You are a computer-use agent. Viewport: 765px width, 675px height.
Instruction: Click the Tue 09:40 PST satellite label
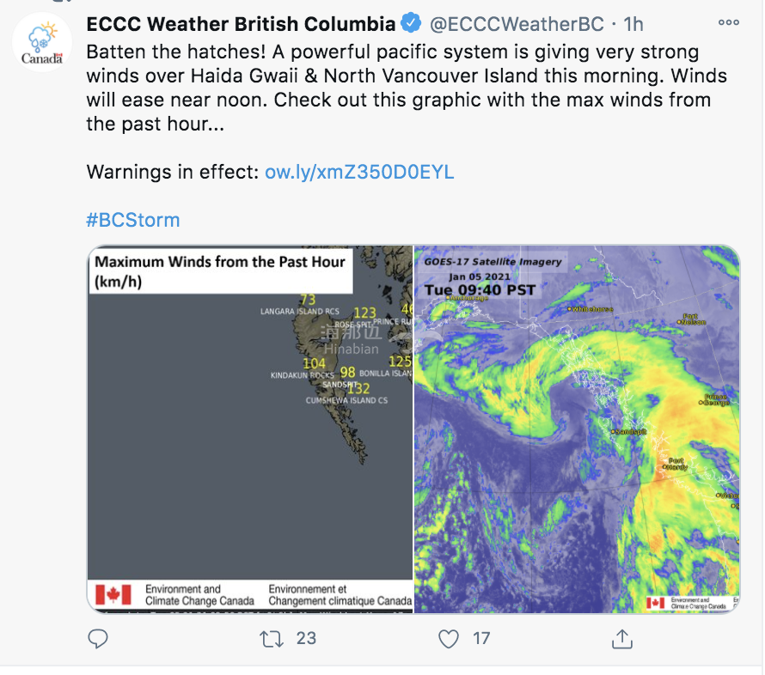click(480, 290)
